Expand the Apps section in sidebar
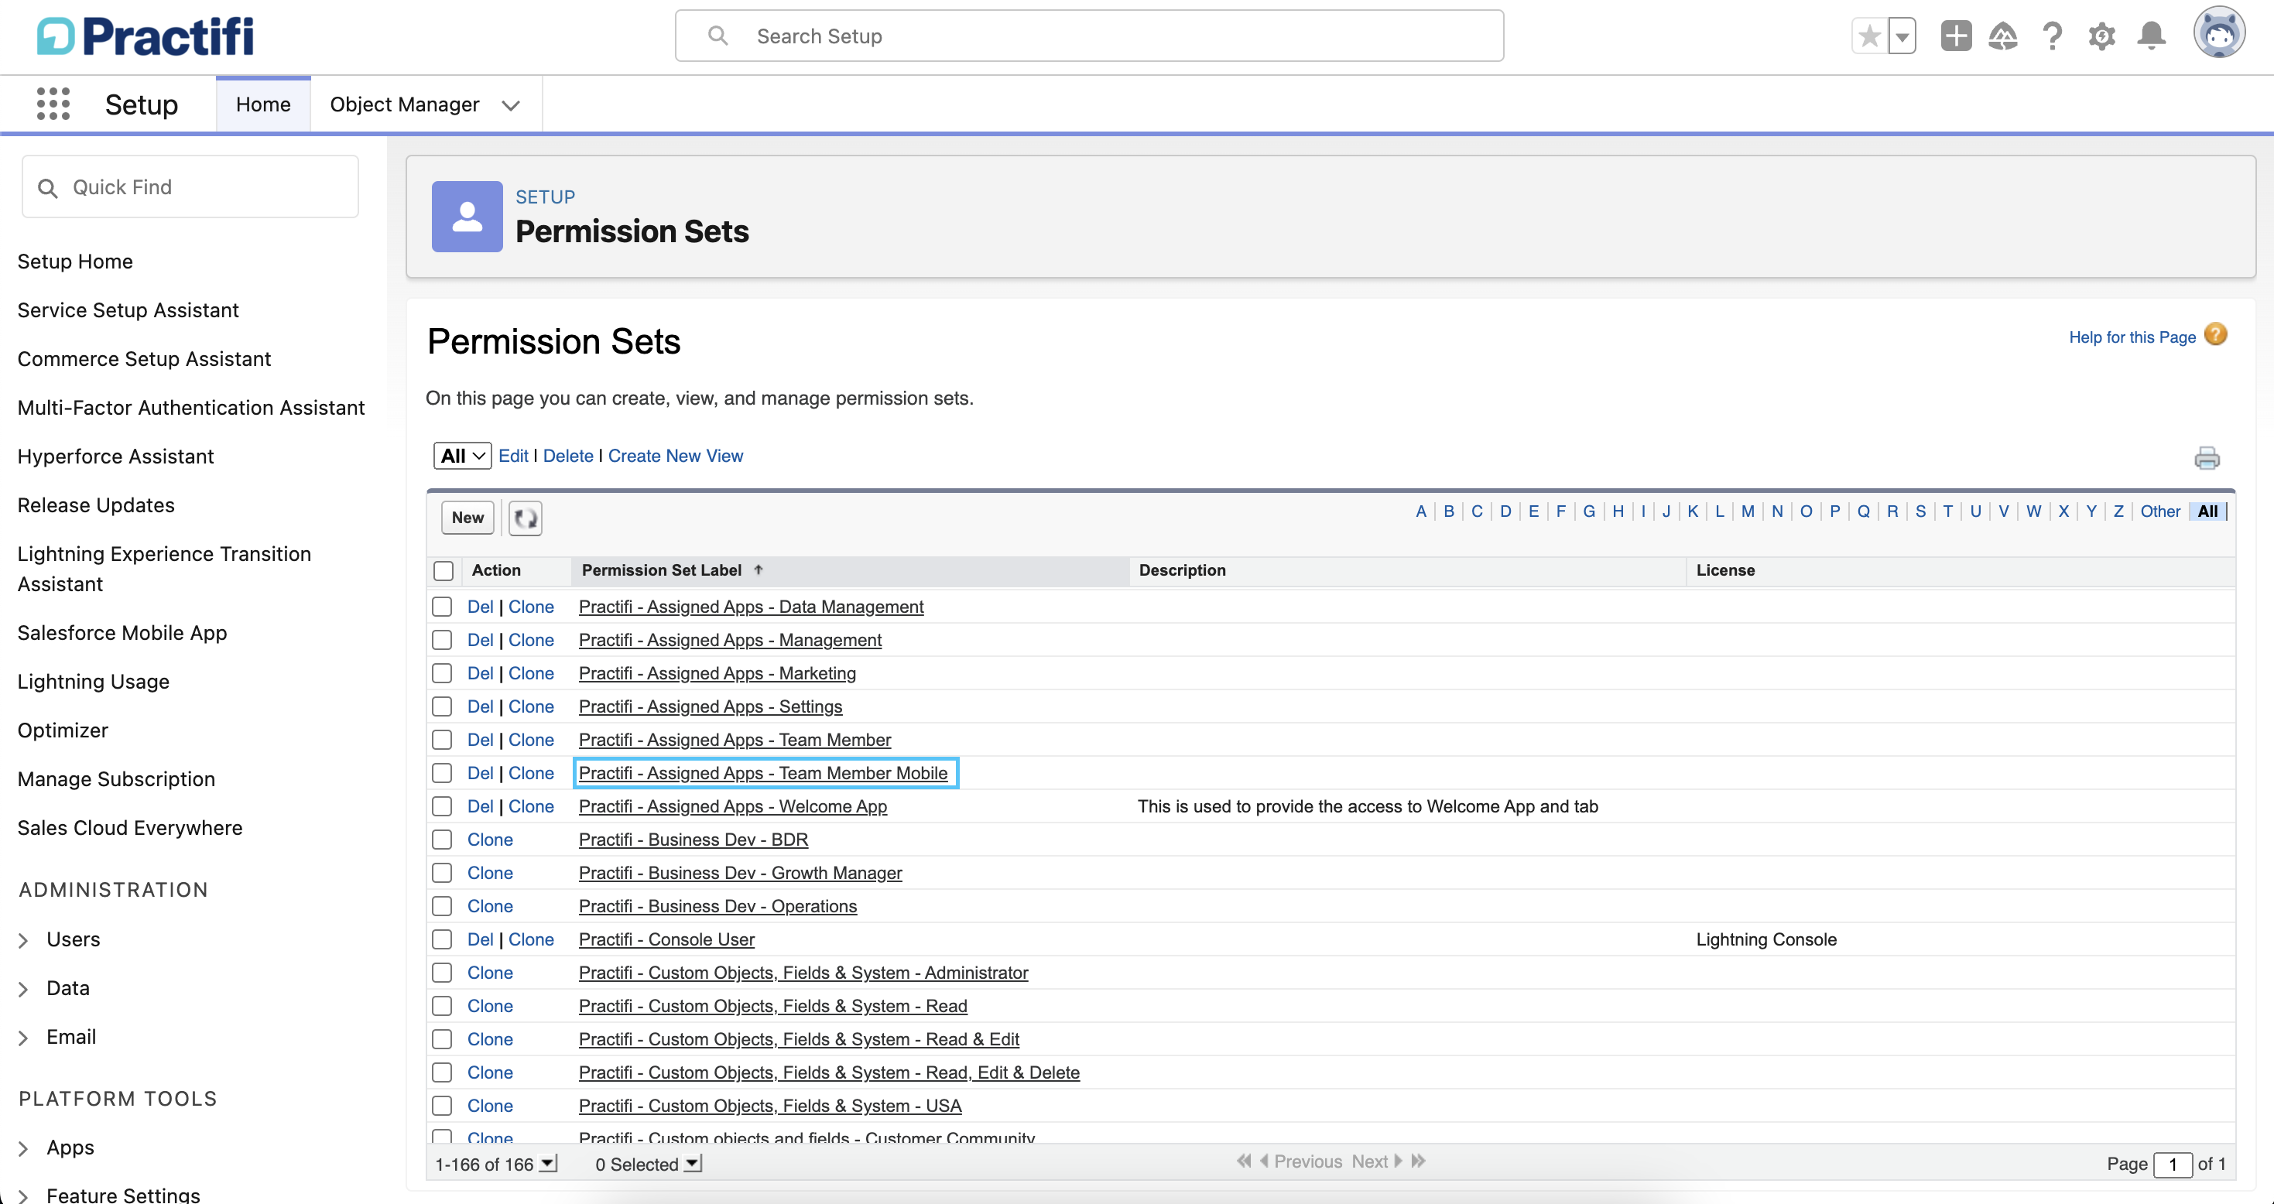The image size is (2274, 1204). (24, 1148)
